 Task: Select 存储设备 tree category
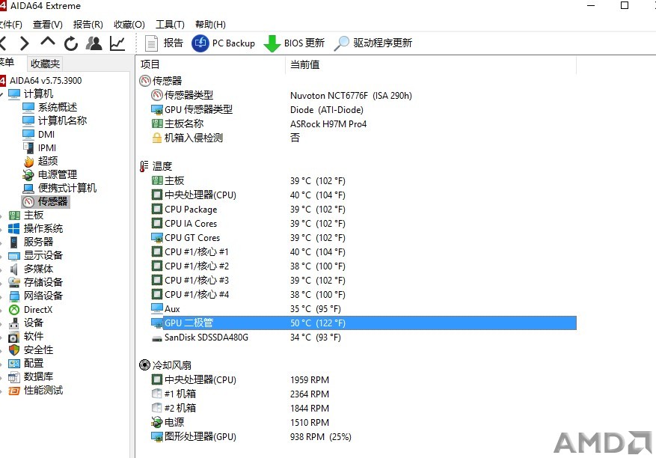tap(36, 282)
